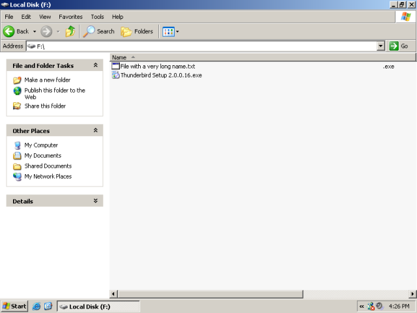This screenshot has width=417, height=313.
Task: Click the grayed Forward arrow icon
Action: 46,31
